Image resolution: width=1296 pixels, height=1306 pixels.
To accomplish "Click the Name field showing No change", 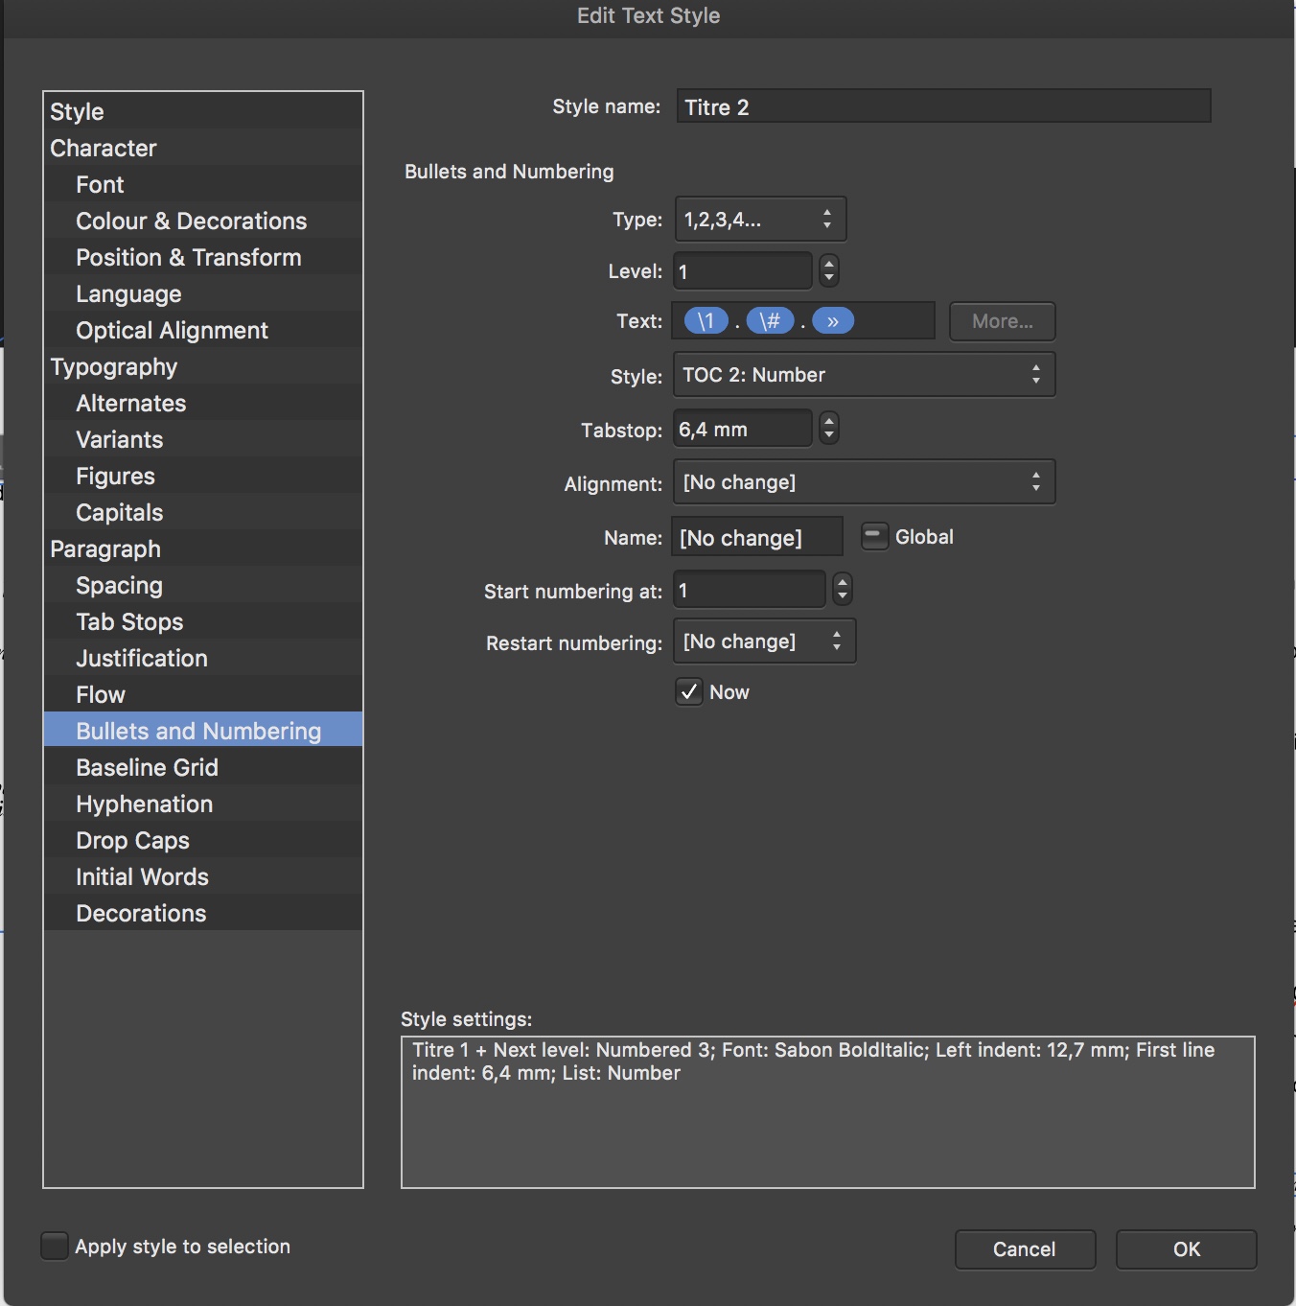I will point(758,536).
